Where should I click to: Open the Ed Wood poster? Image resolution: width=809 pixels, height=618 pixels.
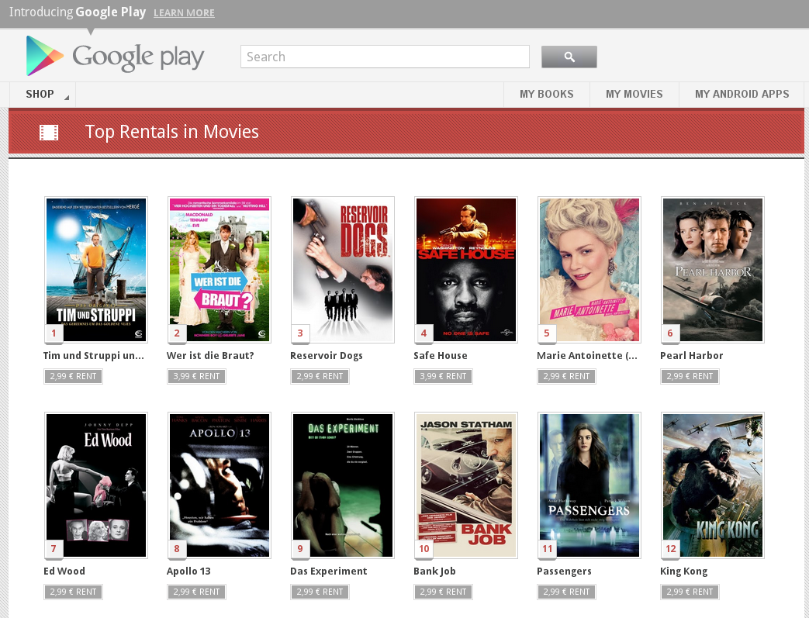96,485
